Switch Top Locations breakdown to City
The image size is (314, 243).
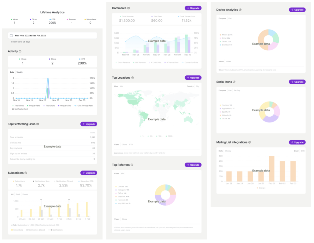197,86
